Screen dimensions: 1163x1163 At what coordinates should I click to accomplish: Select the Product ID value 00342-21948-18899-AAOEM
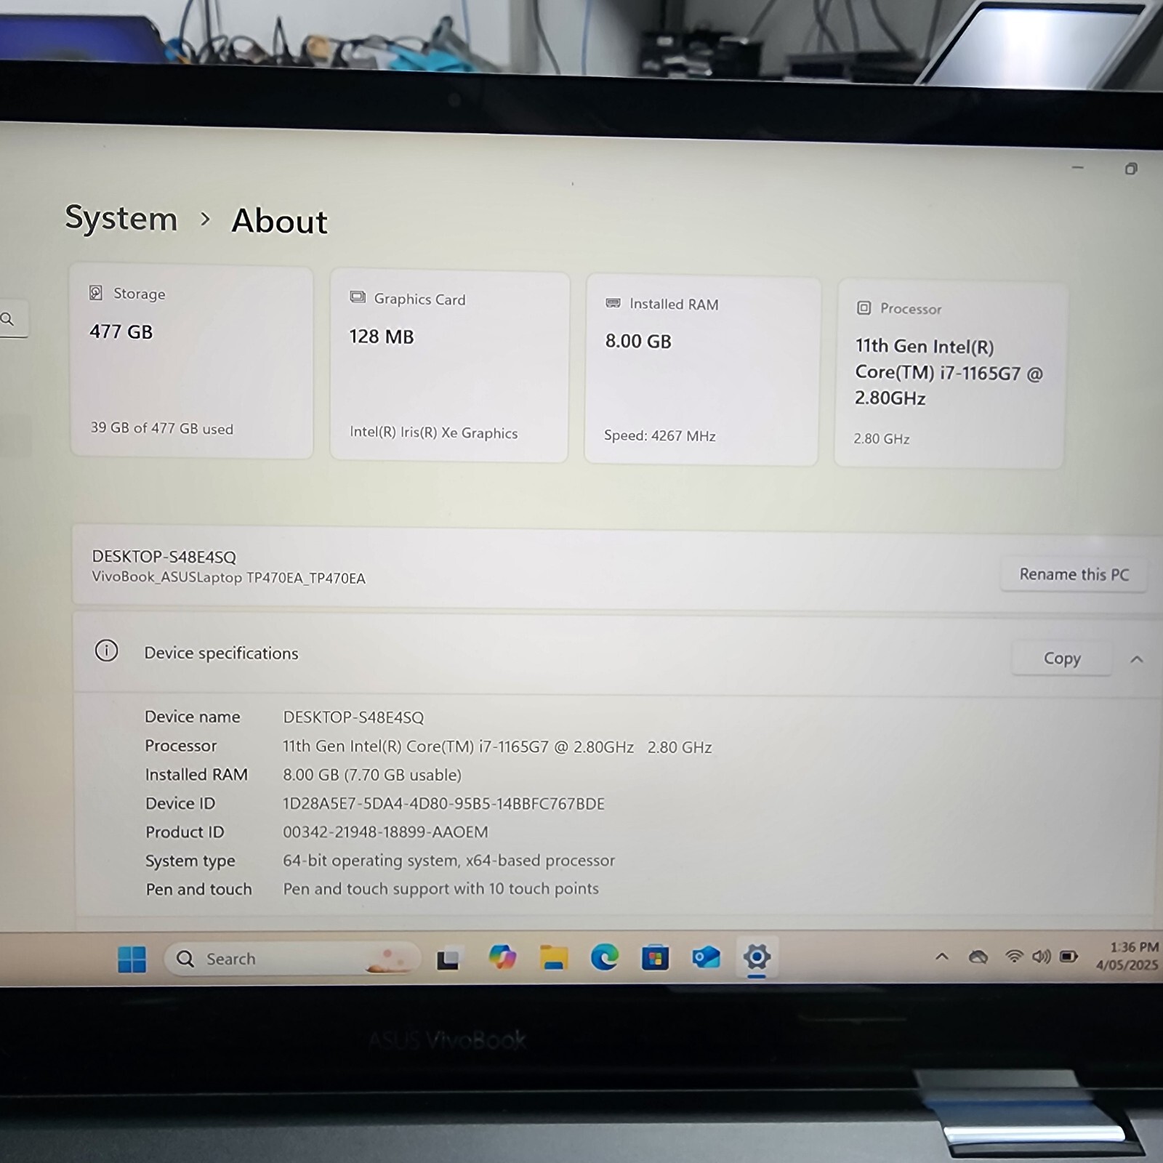[385, 832]
